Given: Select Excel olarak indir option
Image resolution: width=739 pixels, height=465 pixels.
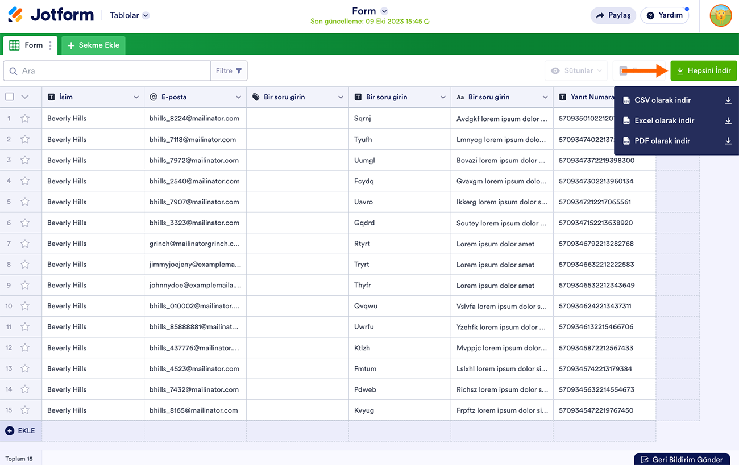Looking at the screenshot, I should (x=664, y=120).
